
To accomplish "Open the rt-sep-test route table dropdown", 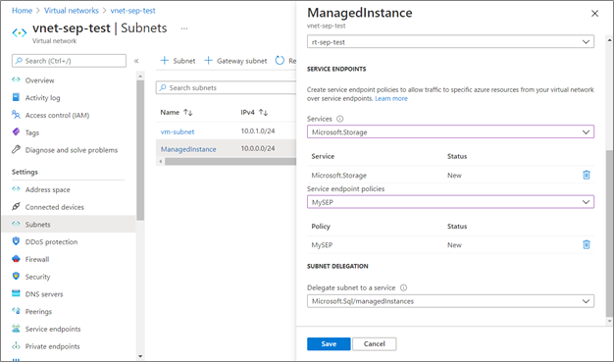I will pyautogui.click(x=450, y=42).
